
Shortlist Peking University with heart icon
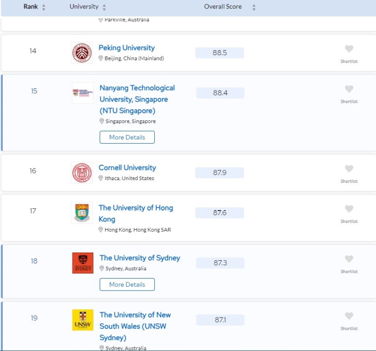tap(349, 49)
